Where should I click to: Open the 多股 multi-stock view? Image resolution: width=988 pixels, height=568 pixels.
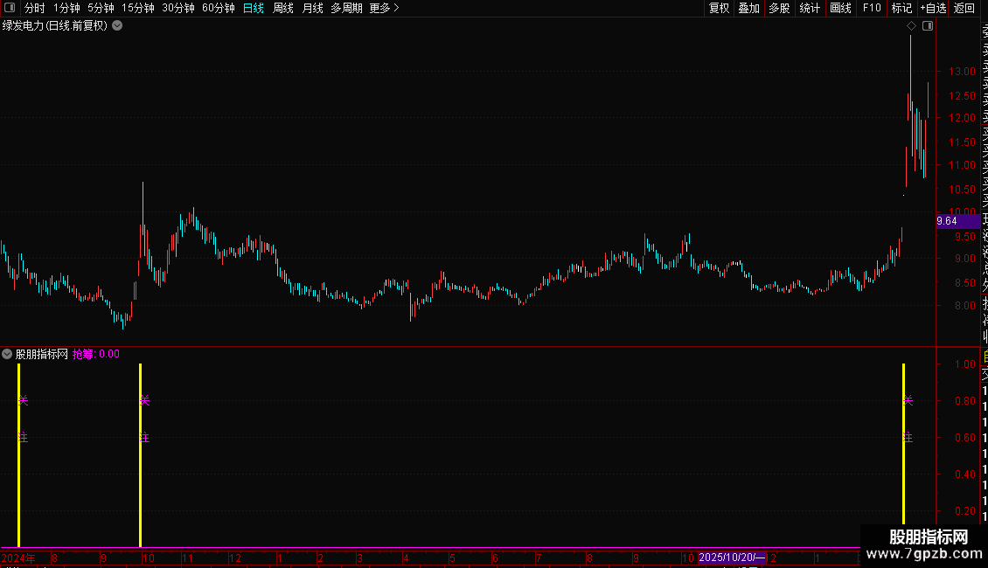pyautogui.click(x=779, y=8)
